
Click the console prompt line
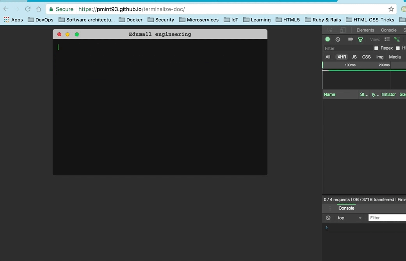point(367,227)
